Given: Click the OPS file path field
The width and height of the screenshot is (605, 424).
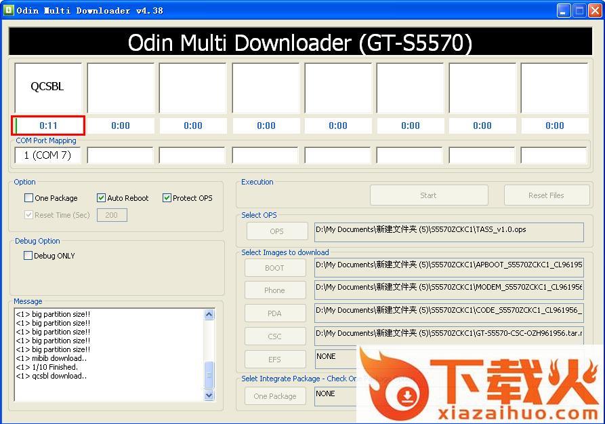Looking at the screenshot, I should click(448, 232).
